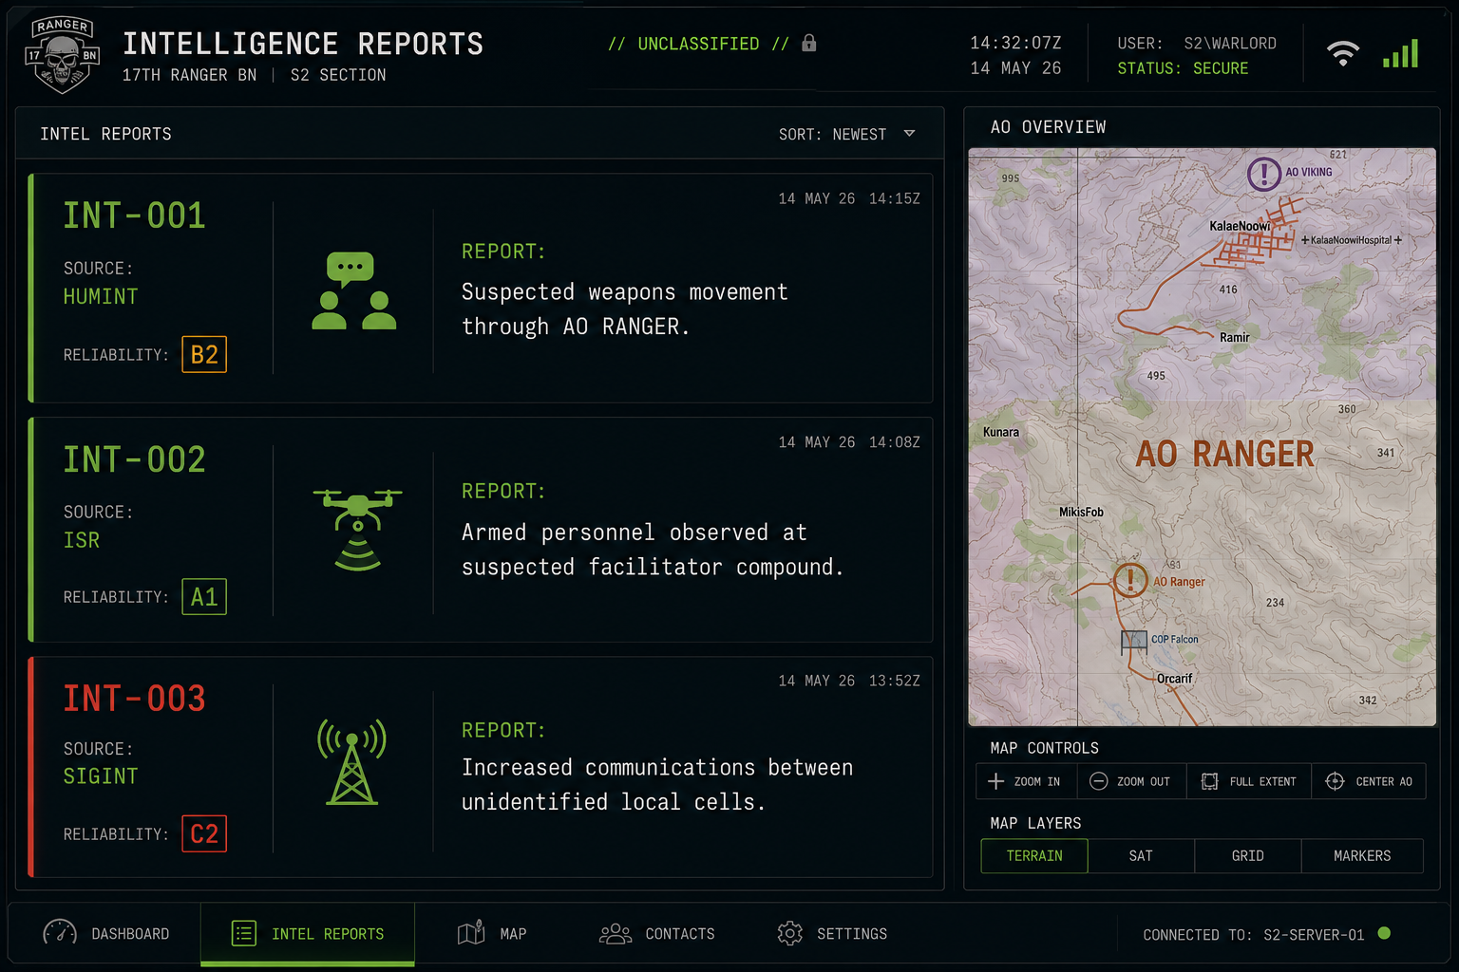Click the Zoom In map button
Screen dimensions: 1459x972
(1026, 781)
